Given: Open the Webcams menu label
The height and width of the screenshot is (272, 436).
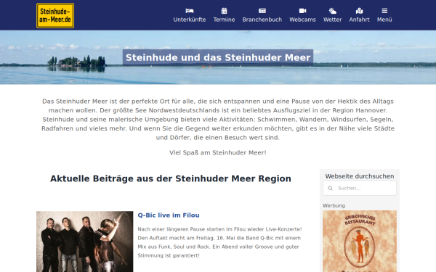Looking at the screenshot, I should (302, 20).
